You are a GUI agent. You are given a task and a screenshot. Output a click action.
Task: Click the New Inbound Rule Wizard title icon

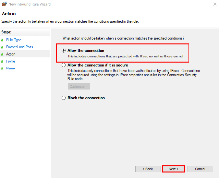(4, 4)
